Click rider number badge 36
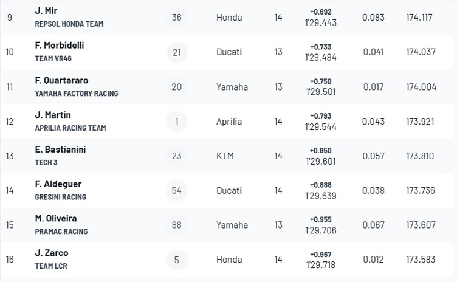Image resolution: width=457 pixels, height=282 pixels. [177, 18]
